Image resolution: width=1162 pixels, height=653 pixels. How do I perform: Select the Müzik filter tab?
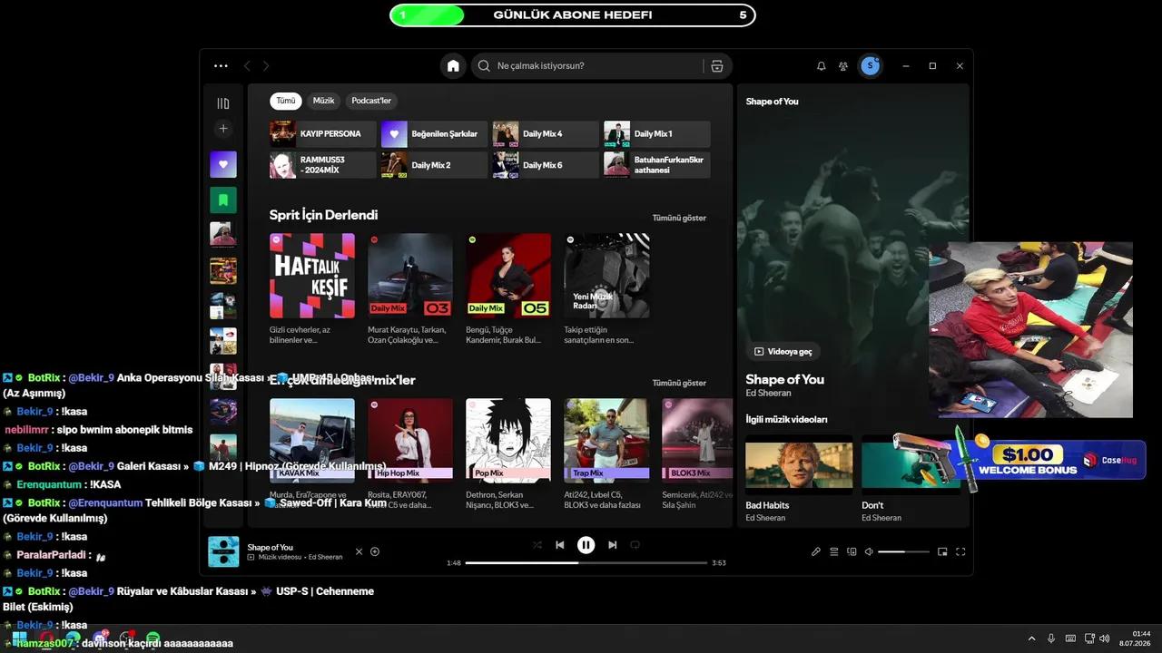(x=324, y=101)
